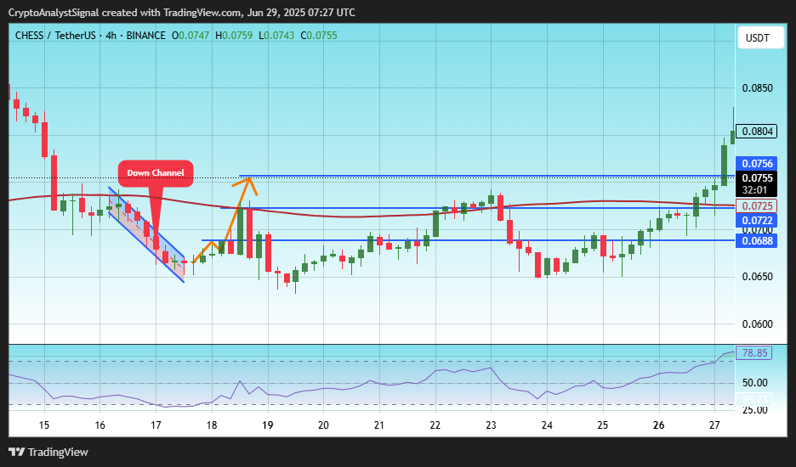
Task: Click date 22 on the time axis
Action: click(x=435, y=425)
